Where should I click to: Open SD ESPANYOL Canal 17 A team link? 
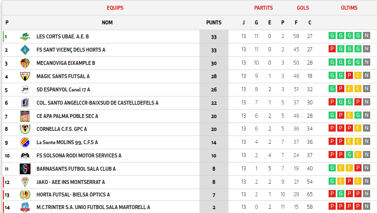click(63, 90)
